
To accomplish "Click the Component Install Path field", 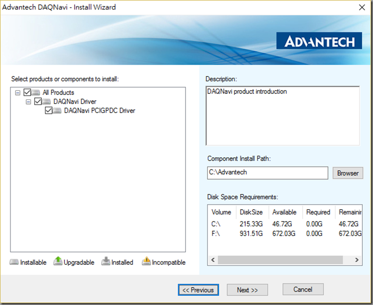I will pyautogui.click(x=267, y=173).
